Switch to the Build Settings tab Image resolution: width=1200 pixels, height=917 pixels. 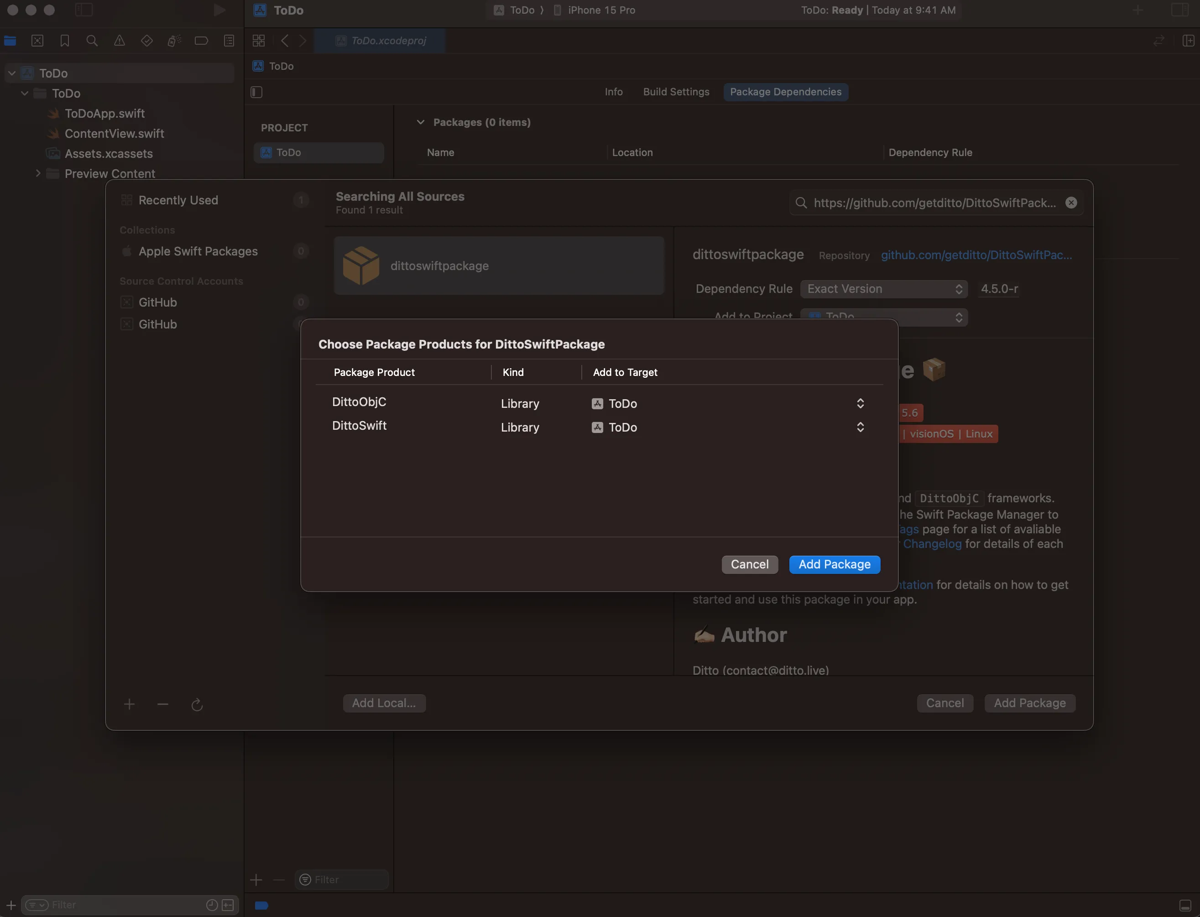coord(676,92)
